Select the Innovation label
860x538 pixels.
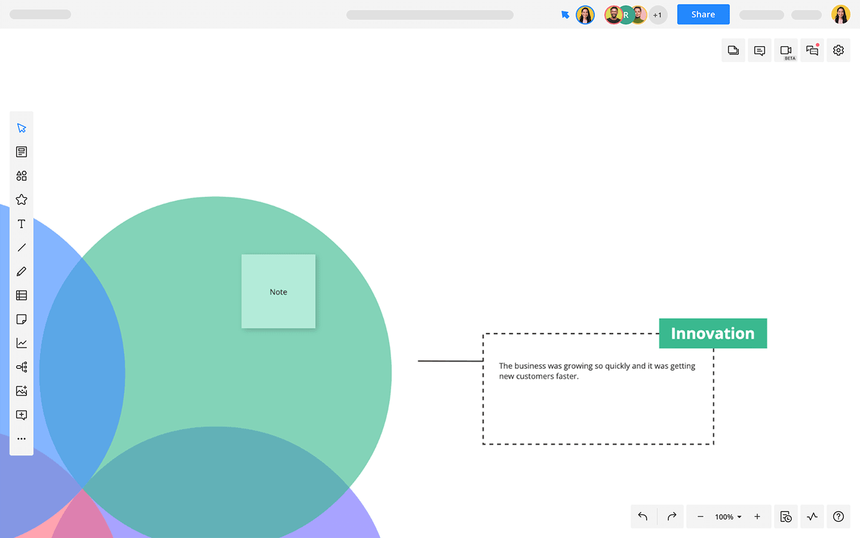713,334
